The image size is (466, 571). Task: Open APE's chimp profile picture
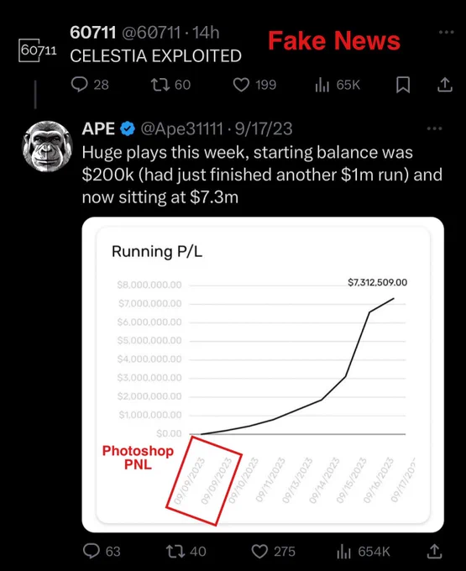tap(47, 146)
